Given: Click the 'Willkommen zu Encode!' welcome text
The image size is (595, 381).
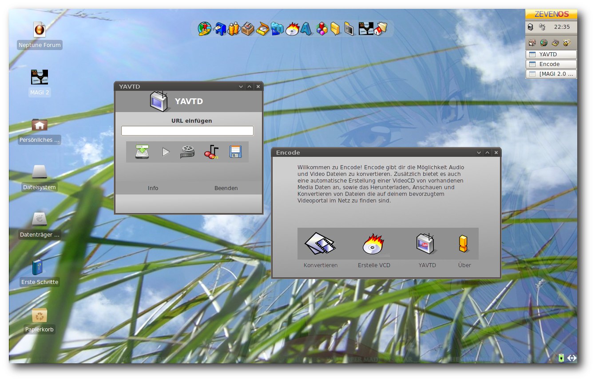Looking at the screenshot, I should pos(329,167).
